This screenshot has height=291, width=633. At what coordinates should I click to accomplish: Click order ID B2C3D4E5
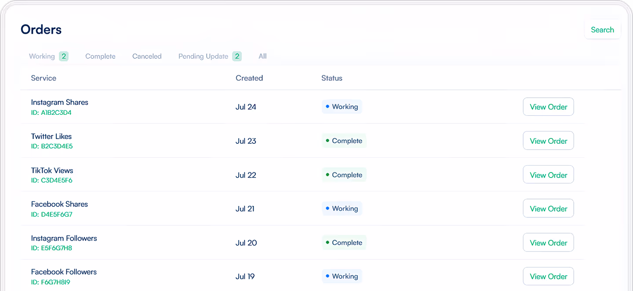tap(52, 146)
